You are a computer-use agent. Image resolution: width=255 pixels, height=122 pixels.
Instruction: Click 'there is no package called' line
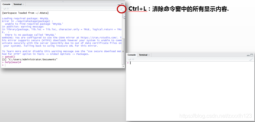coord(30,35)
